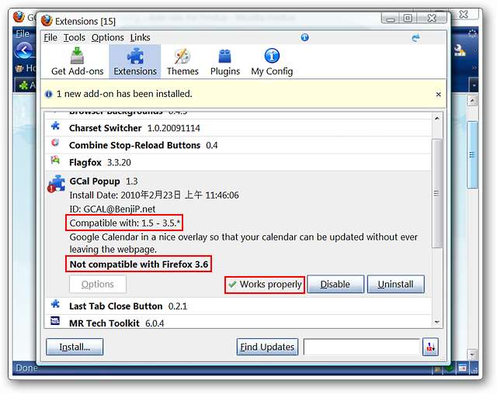The width and height of the screenshot is (497, 394).
Task: Click the extension list scrollbar thumb
Action: 437,193
